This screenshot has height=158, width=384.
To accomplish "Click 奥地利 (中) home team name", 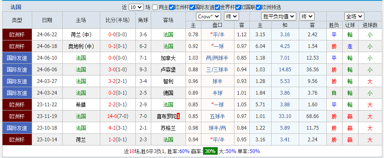I will [81, 46].
